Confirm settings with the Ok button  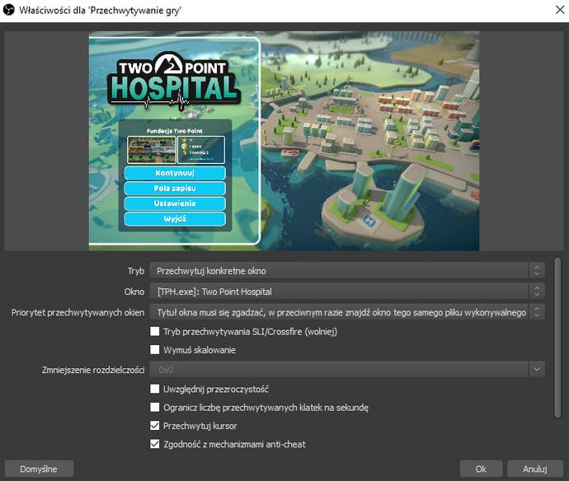(x=481, y=469)
